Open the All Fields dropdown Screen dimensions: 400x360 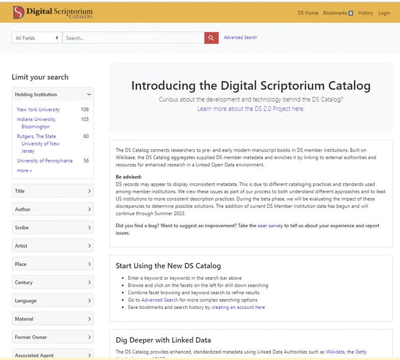click(36, 38)
